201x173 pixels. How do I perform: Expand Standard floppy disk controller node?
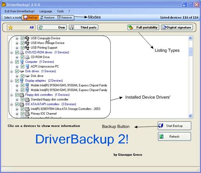[17, 100]
